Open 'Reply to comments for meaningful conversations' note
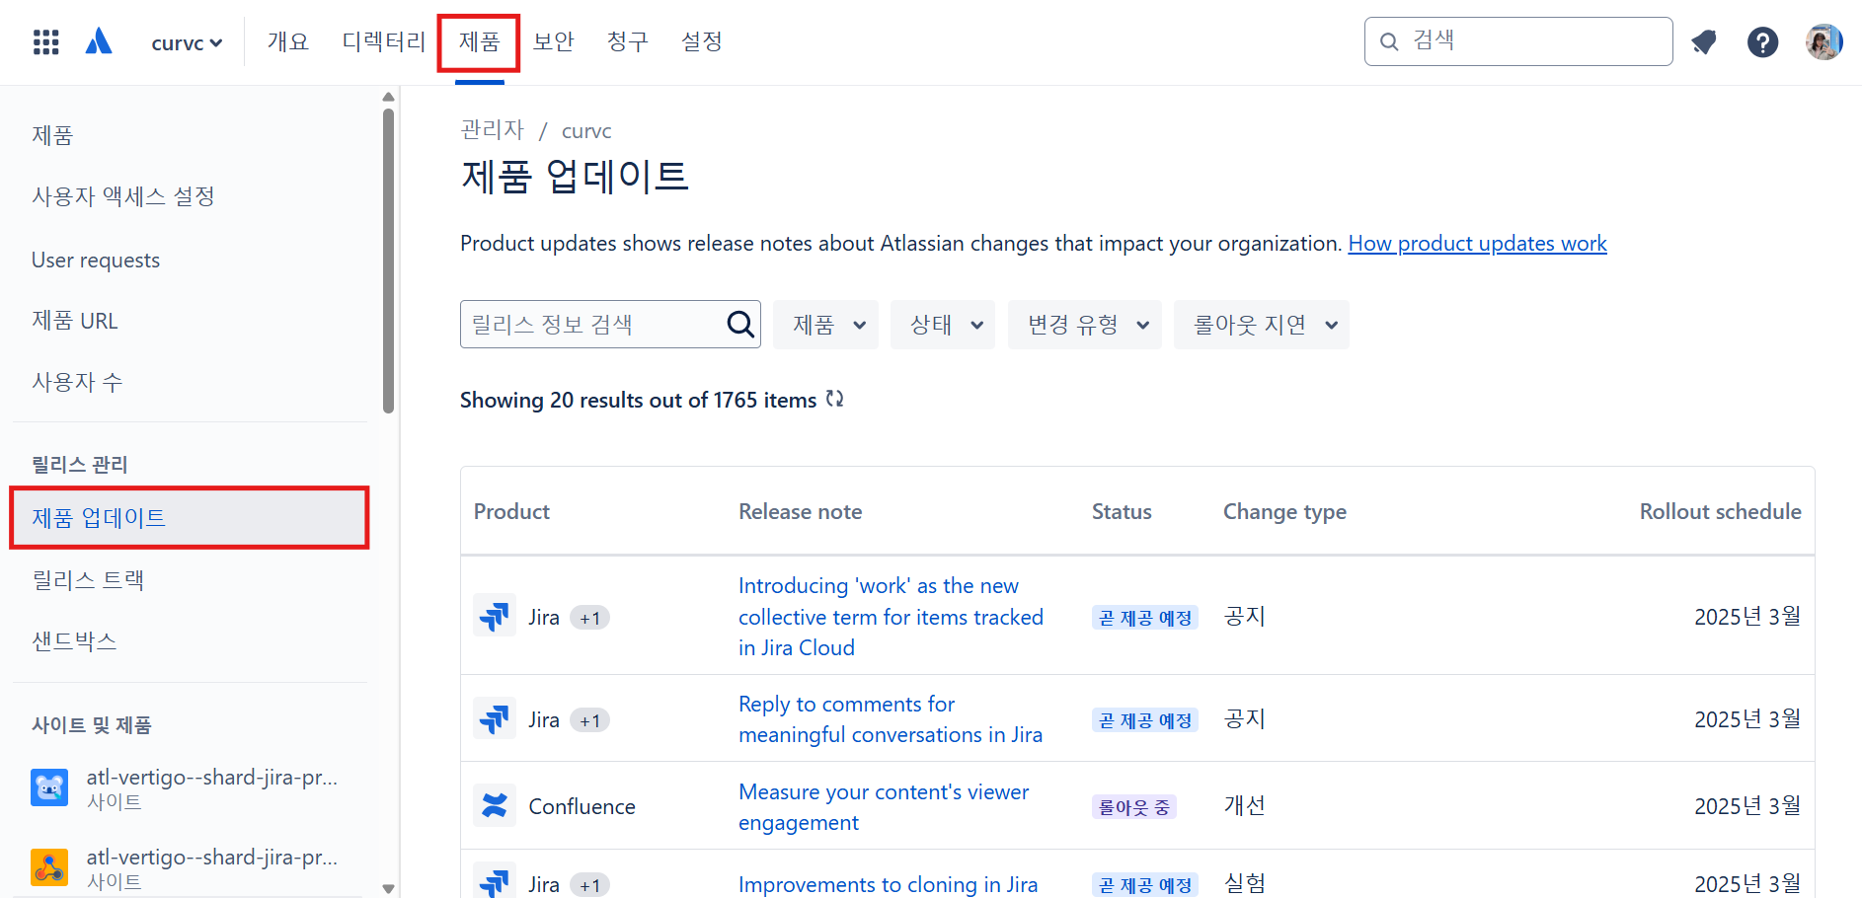Viewport: 1862px width, 898px height. (891, 719)
